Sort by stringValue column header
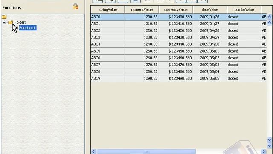Viewport: 273px width, 154px height. pos(107,10)
